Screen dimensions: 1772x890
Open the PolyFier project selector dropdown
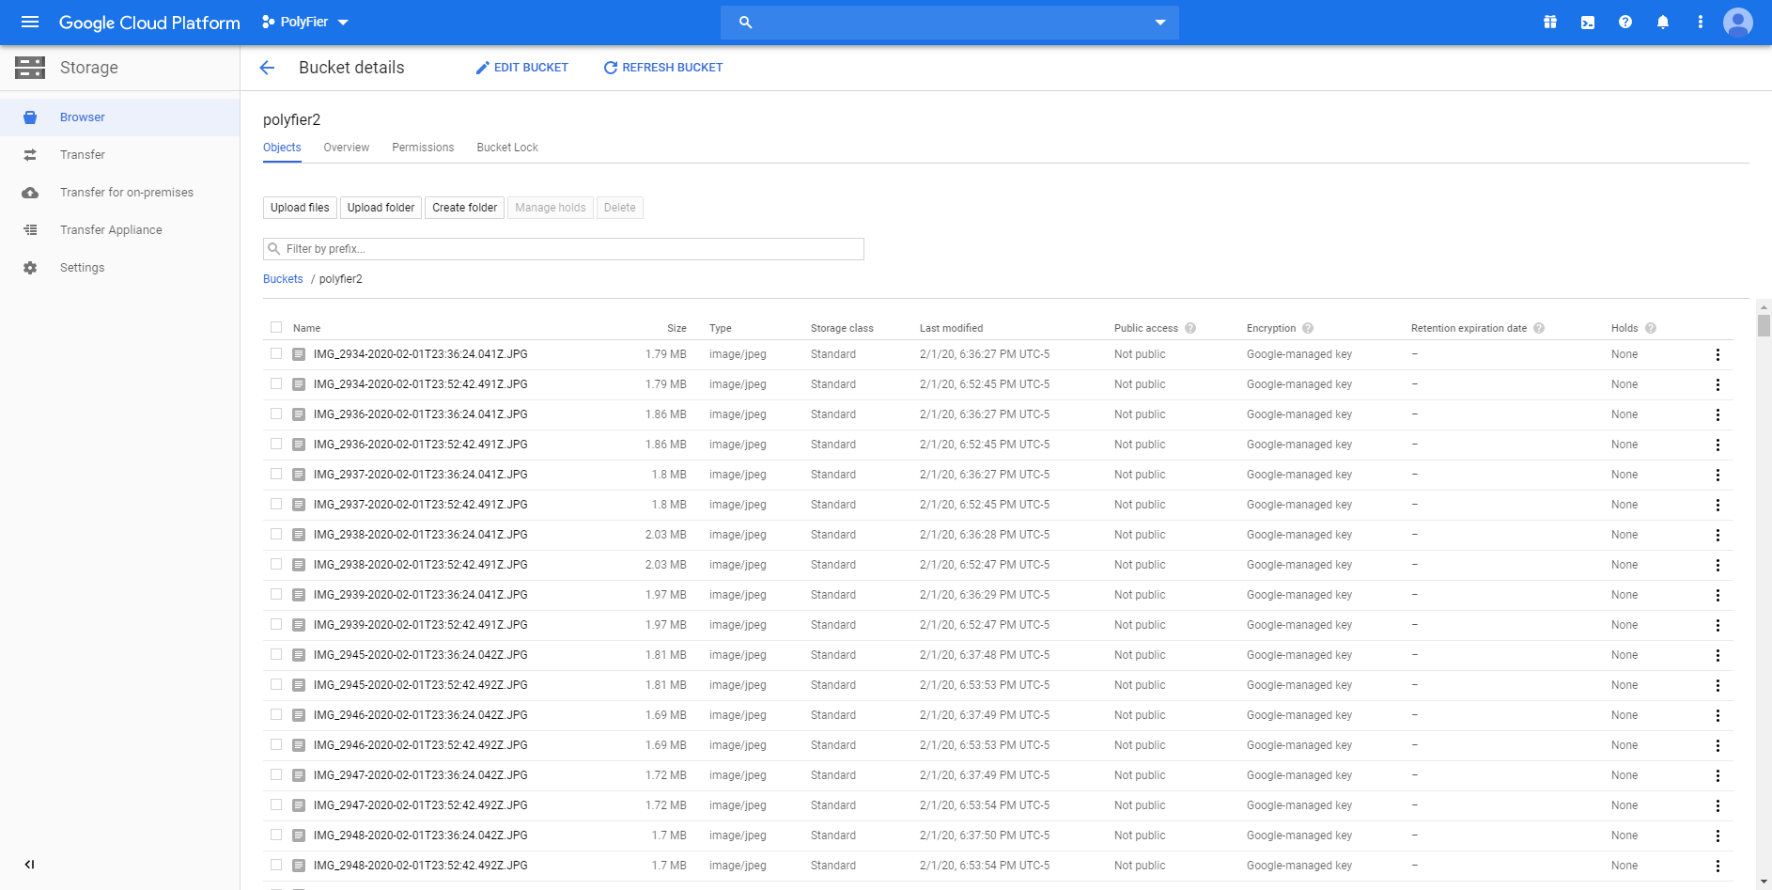tap(305, 22)
